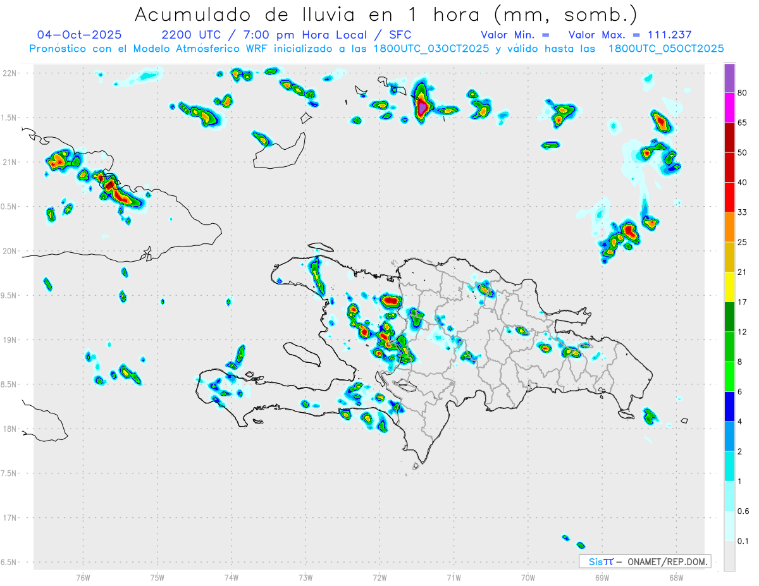Select the magenta legend segment between 65 and 80
The image size is (759, 586).
coord(729,108)
